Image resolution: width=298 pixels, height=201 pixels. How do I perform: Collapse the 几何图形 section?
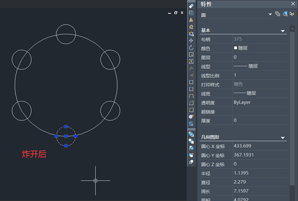282,138
